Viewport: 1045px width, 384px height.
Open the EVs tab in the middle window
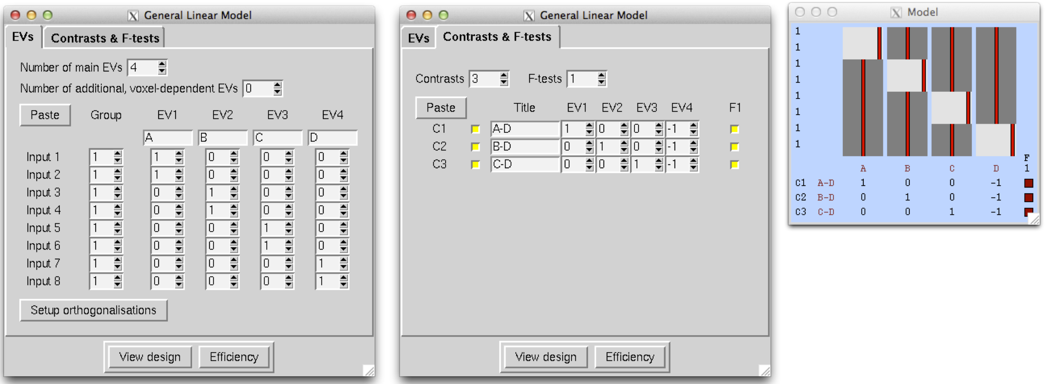click(x=418, y=38)
